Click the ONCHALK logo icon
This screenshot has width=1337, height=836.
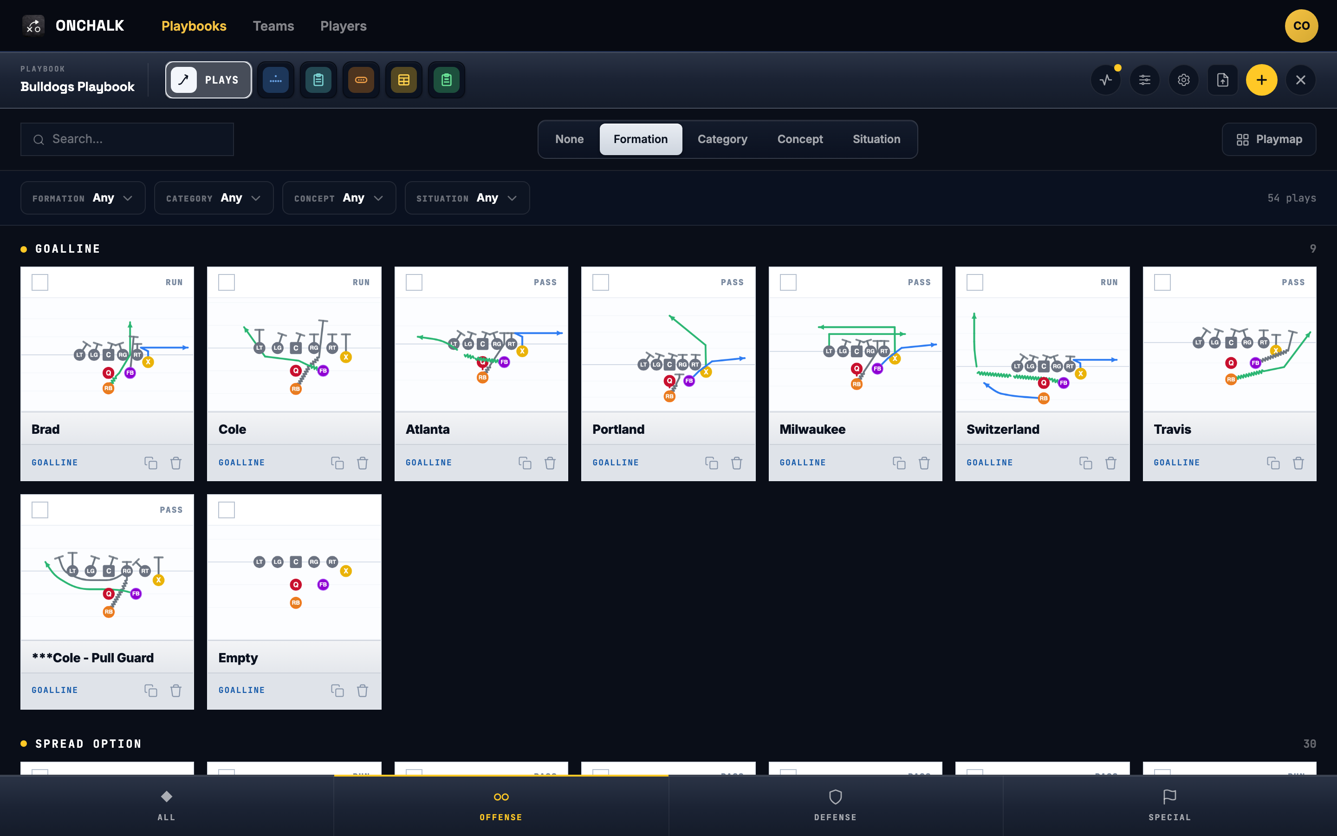point(33,26)
